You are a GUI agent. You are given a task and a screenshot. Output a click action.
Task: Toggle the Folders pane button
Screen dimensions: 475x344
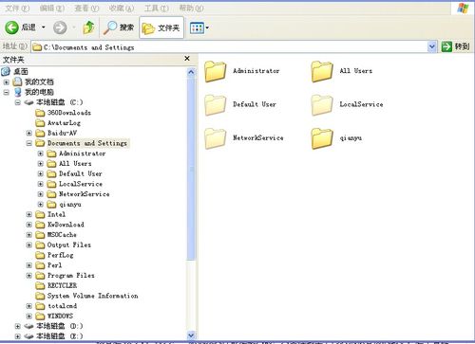pos(161,27)
